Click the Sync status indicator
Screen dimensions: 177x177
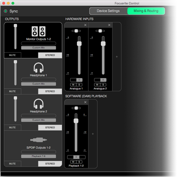click(x=6, y=11)
